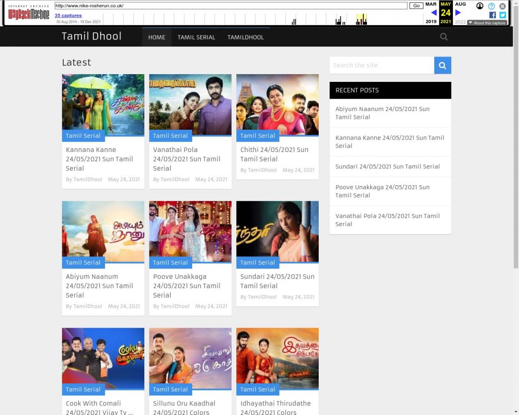Go to next capture (August) arrow
Viewport: 519px width, 415px height.
click(458, 13)
